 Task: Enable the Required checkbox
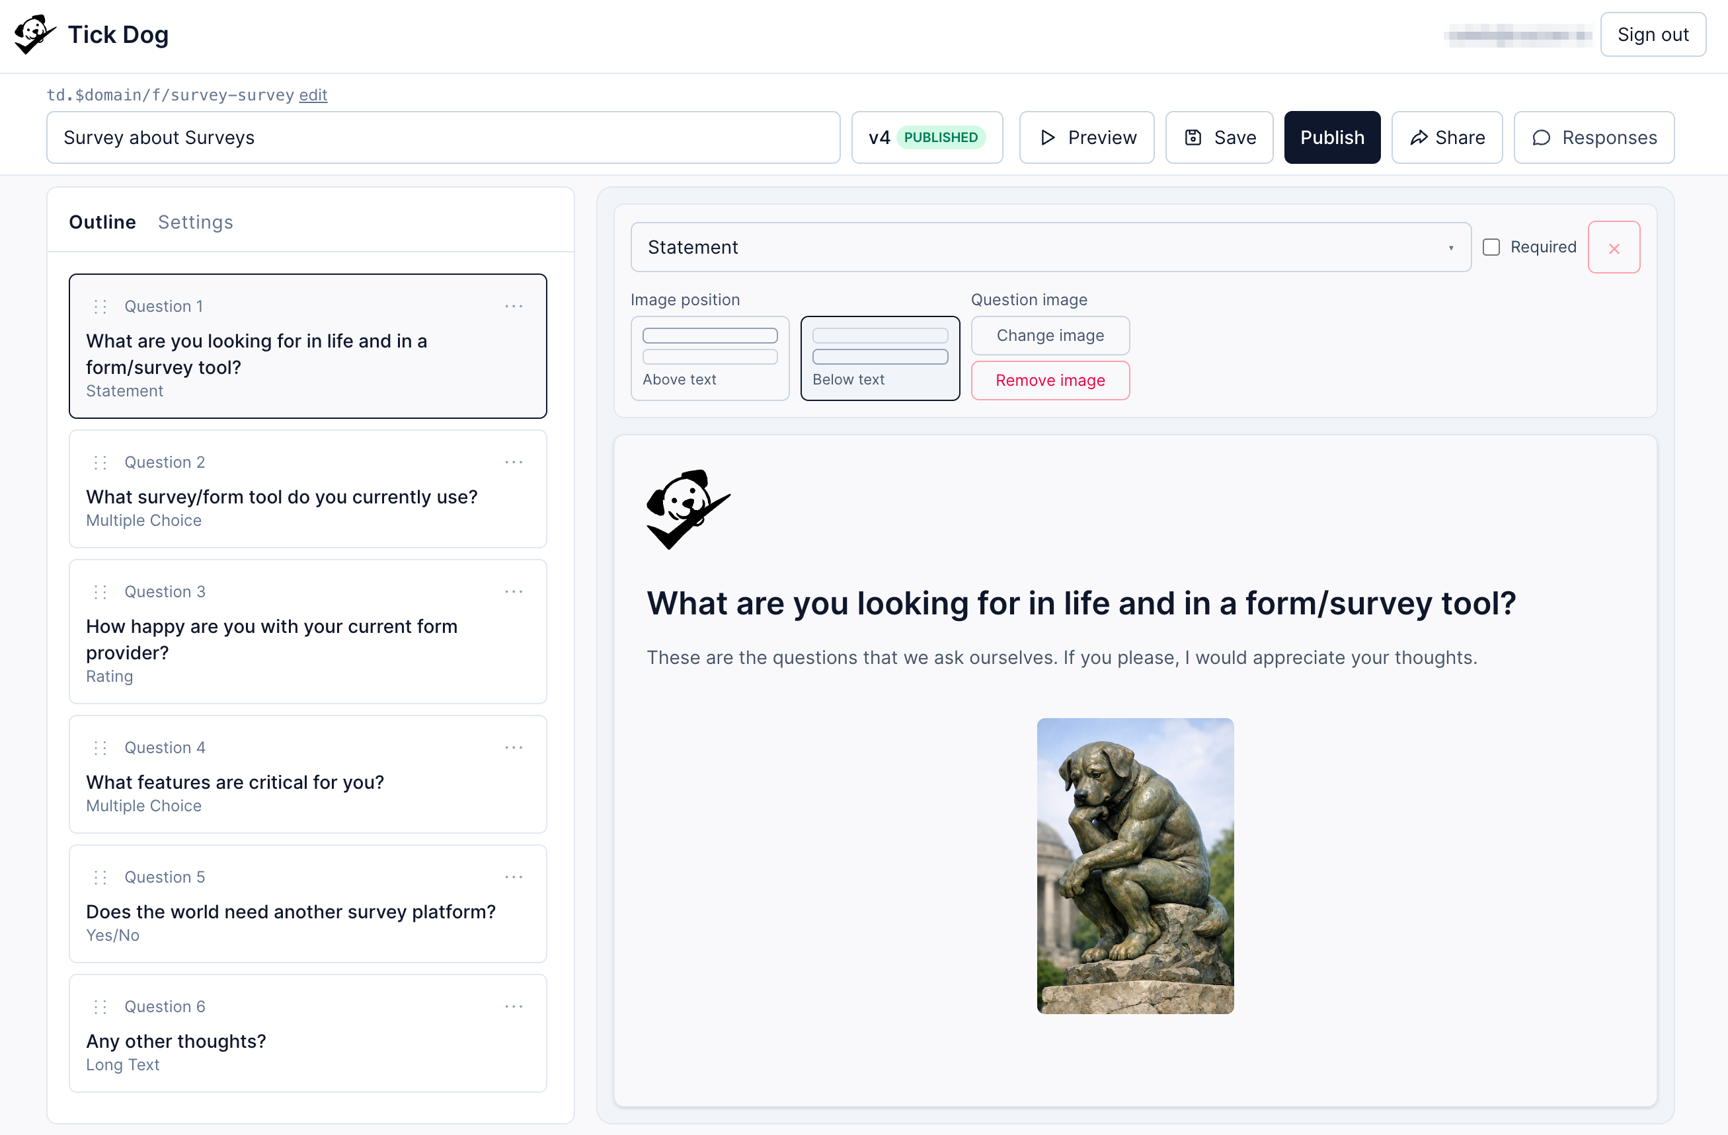tap(1492, 246)
